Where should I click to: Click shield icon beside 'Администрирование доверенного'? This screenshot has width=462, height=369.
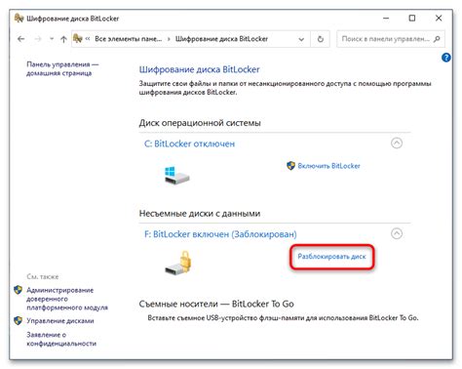point(19,290)
